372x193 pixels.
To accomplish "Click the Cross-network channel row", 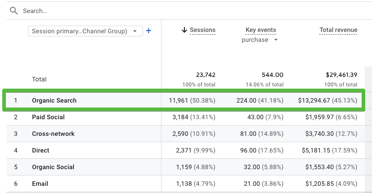I will pos(53,134).
